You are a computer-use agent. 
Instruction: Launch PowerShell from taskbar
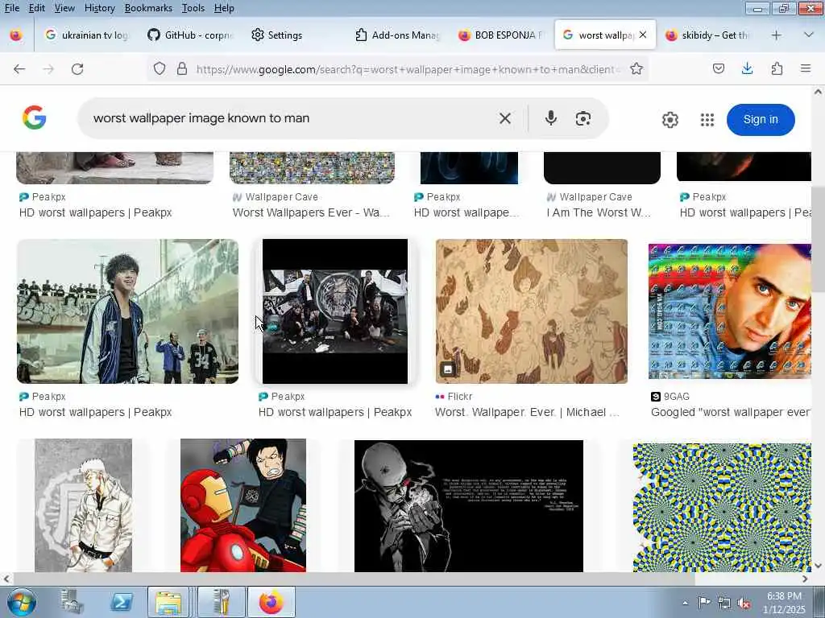[x=121, y=602]
